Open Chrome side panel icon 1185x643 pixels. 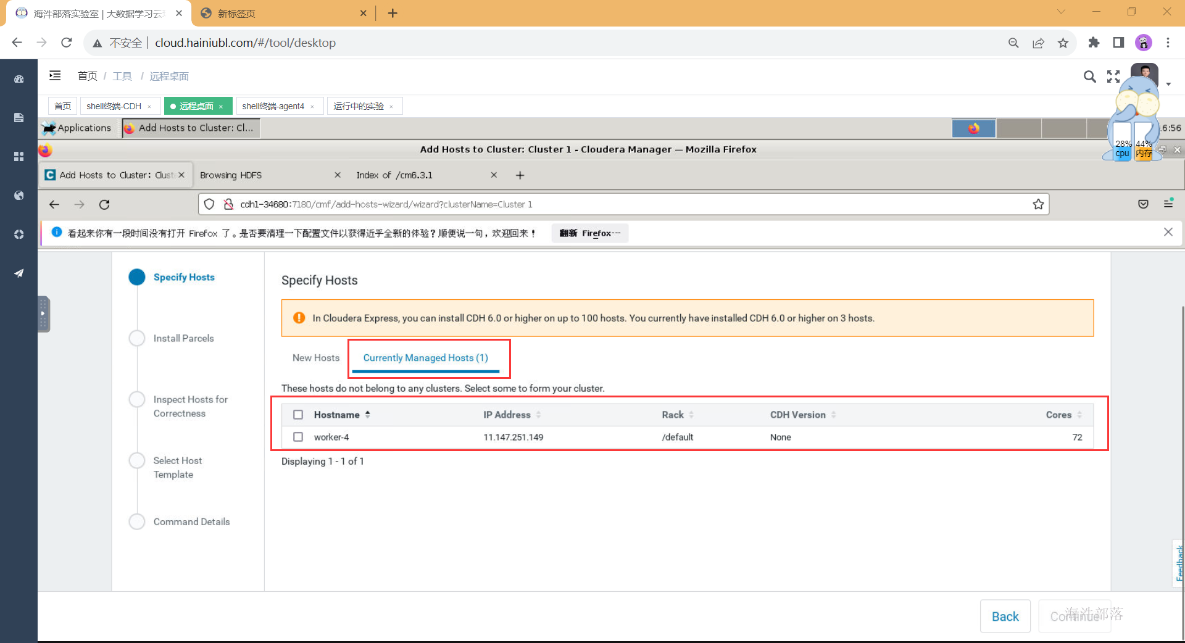click(x=1118, y=43)
